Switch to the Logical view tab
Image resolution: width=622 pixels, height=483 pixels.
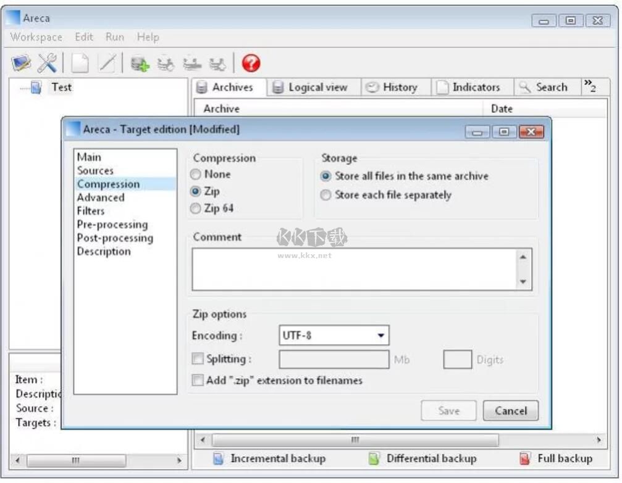[314, 87]
